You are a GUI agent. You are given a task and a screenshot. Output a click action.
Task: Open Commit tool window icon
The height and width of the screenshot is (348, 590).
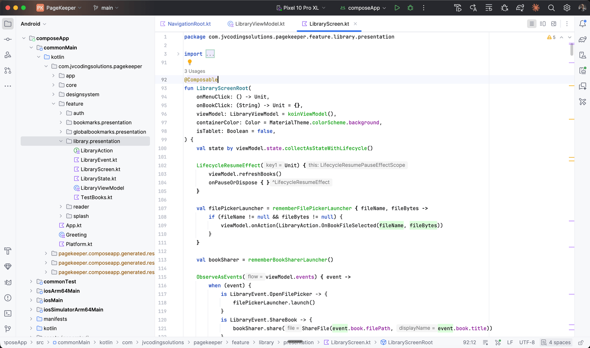coord(8,39)
